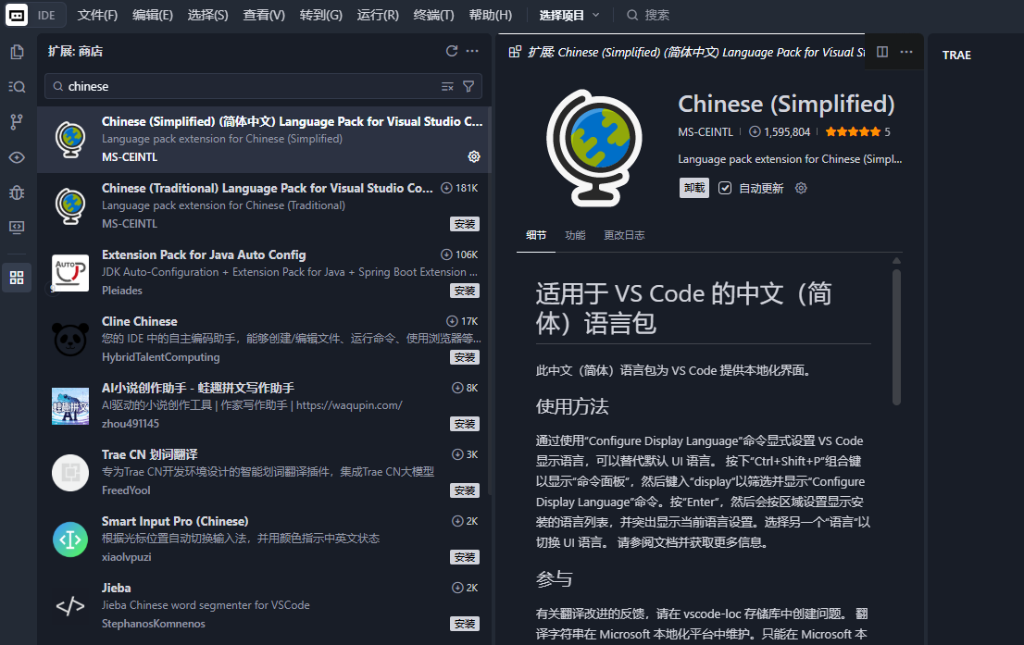Click the TRAE panel title

[956, 56]
